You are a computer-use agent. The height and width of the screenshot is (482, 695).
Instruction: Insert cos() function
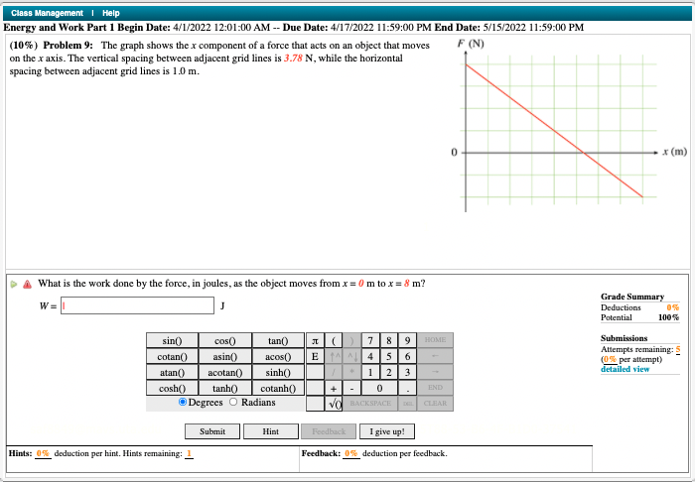click(x=225, y=340)
